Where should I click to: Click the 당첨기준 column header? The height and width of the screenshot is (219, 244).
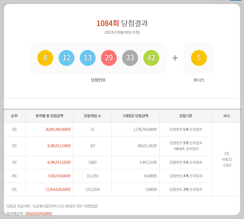point(186,116)
